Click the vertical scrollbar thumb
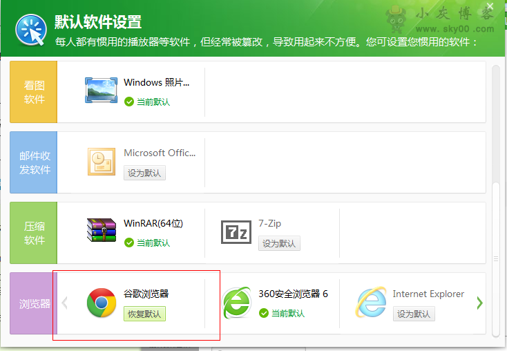507x351 pixels. pyautogui.click(x=496, y=259)
